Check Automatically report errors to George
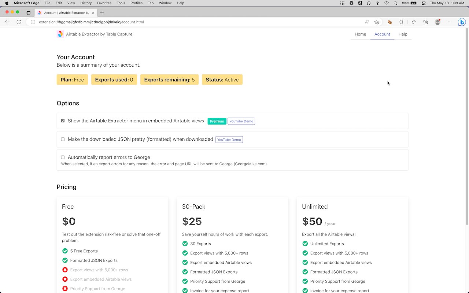The height and width of the screenshot is (293, 469). click(63, 157)
